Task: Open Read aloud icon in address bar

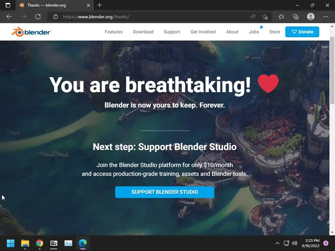Action: pos(253,17)
